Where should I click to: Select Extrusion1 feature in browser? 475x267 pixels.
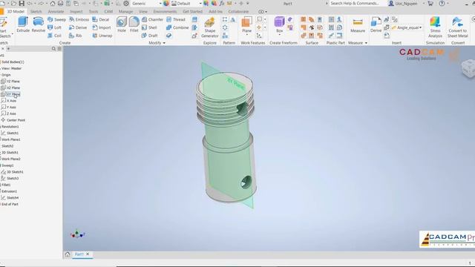[x=9, y=191]
